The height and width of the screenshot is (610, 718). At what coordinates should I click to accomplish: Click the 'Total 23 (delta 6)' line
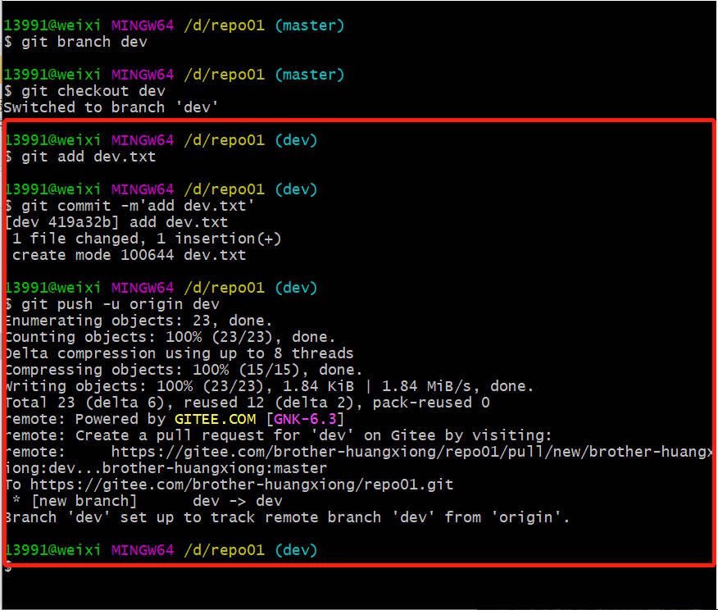tap(248, 403)
